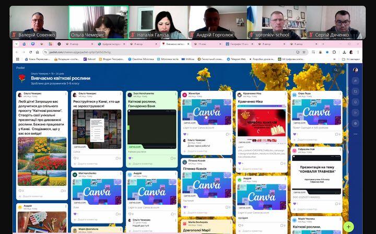The height and width of the screenshot is (234, 376).
Task: Open Padlet settings gear icon
Action: coord(356,123)
